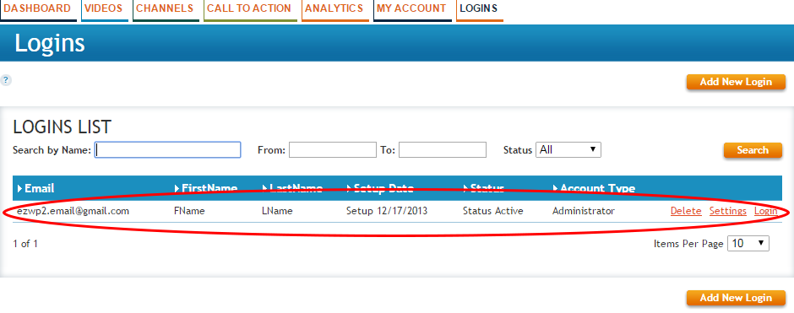Sort by FirstName column header
Image resolution: width=794 pixels, height=313 pixels.
click(x=206, y=189)
